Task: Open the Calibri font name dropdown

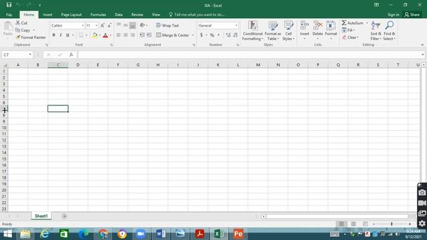Action: (x=83, y=25)
